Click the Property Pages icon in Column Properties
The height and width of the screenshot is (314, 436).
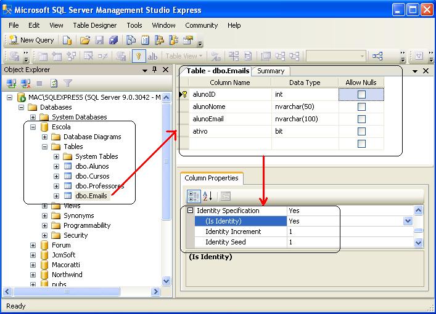point(226,196)
